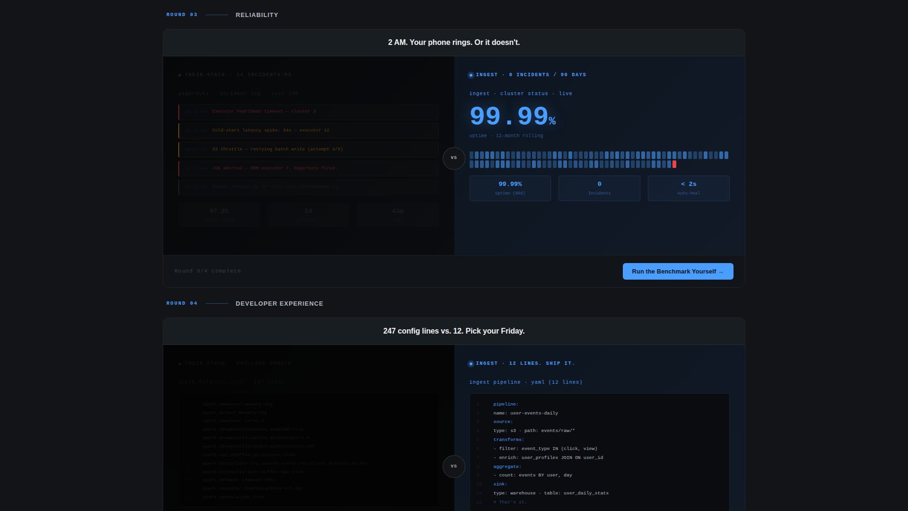
Task: Click the "Round 3/4 complete" status text
Action: coord(208,271)
